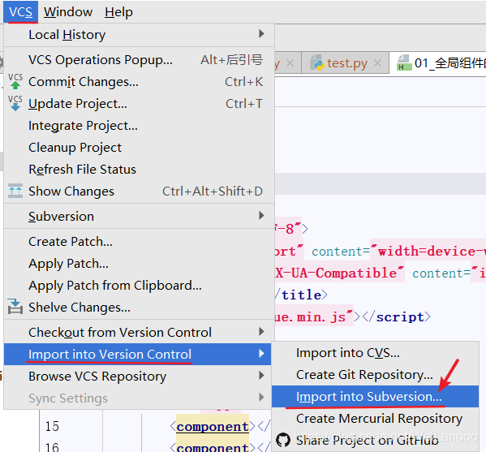Select Update Project... menu item
The height and width of the screenshot is (452, 486).
click(x=140, y=104)
